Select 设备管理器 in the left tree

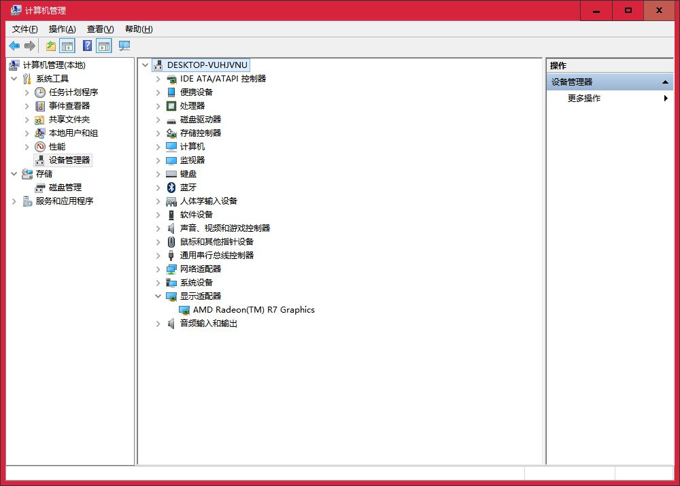[x=69, y=160]
